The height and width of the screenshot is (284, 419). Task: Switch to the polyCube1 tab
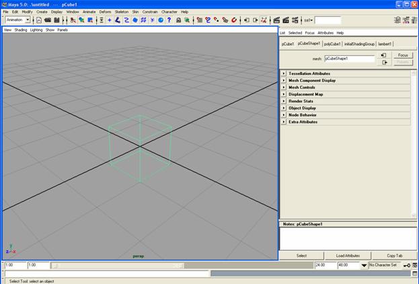pos(332,44)
